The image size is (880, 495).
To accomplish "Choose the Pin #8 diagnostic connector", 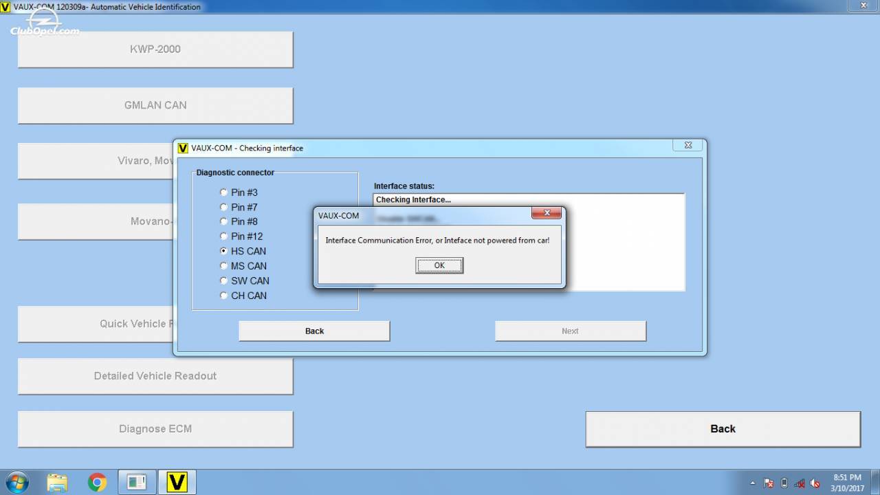I will click(223, 221).
